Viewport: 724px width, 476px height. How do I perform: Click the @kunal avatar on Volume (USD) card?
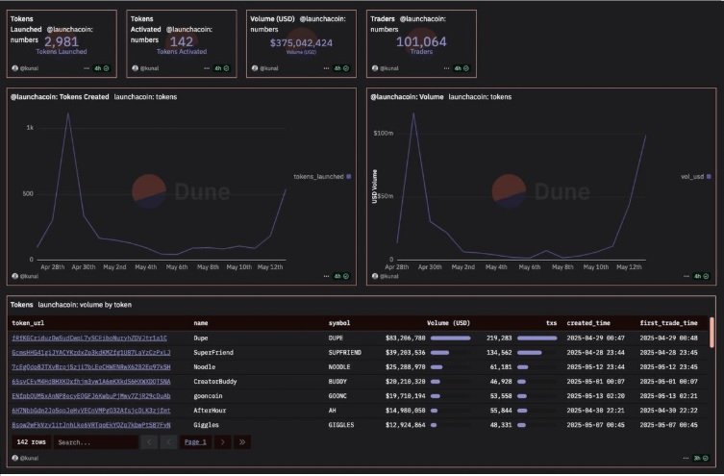tap(255, 68)
